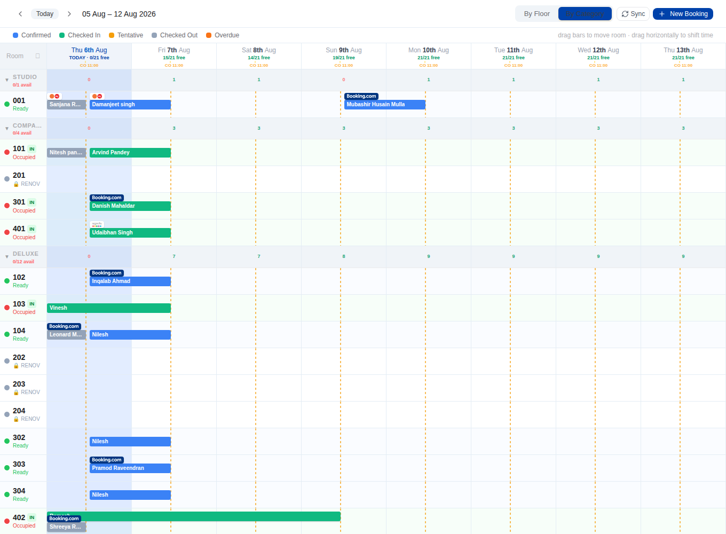Viewport: 726px width, 534px height.
Task: Click the lock icon under room 203
Action: [16, 392]
